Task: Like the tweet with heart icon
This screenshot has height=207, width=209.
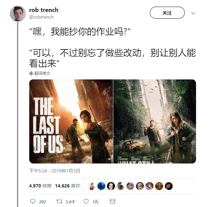Action: 86,201
